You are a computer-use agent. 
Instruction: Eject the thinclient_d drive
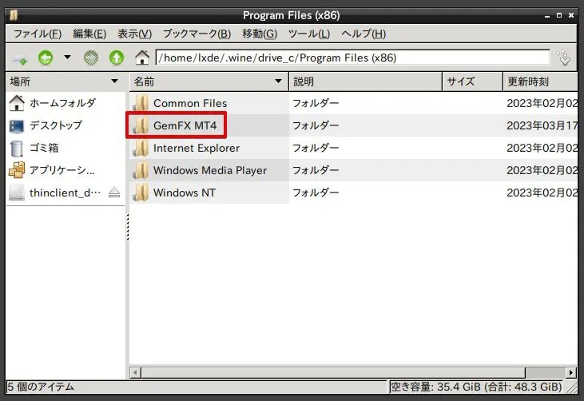114,193
